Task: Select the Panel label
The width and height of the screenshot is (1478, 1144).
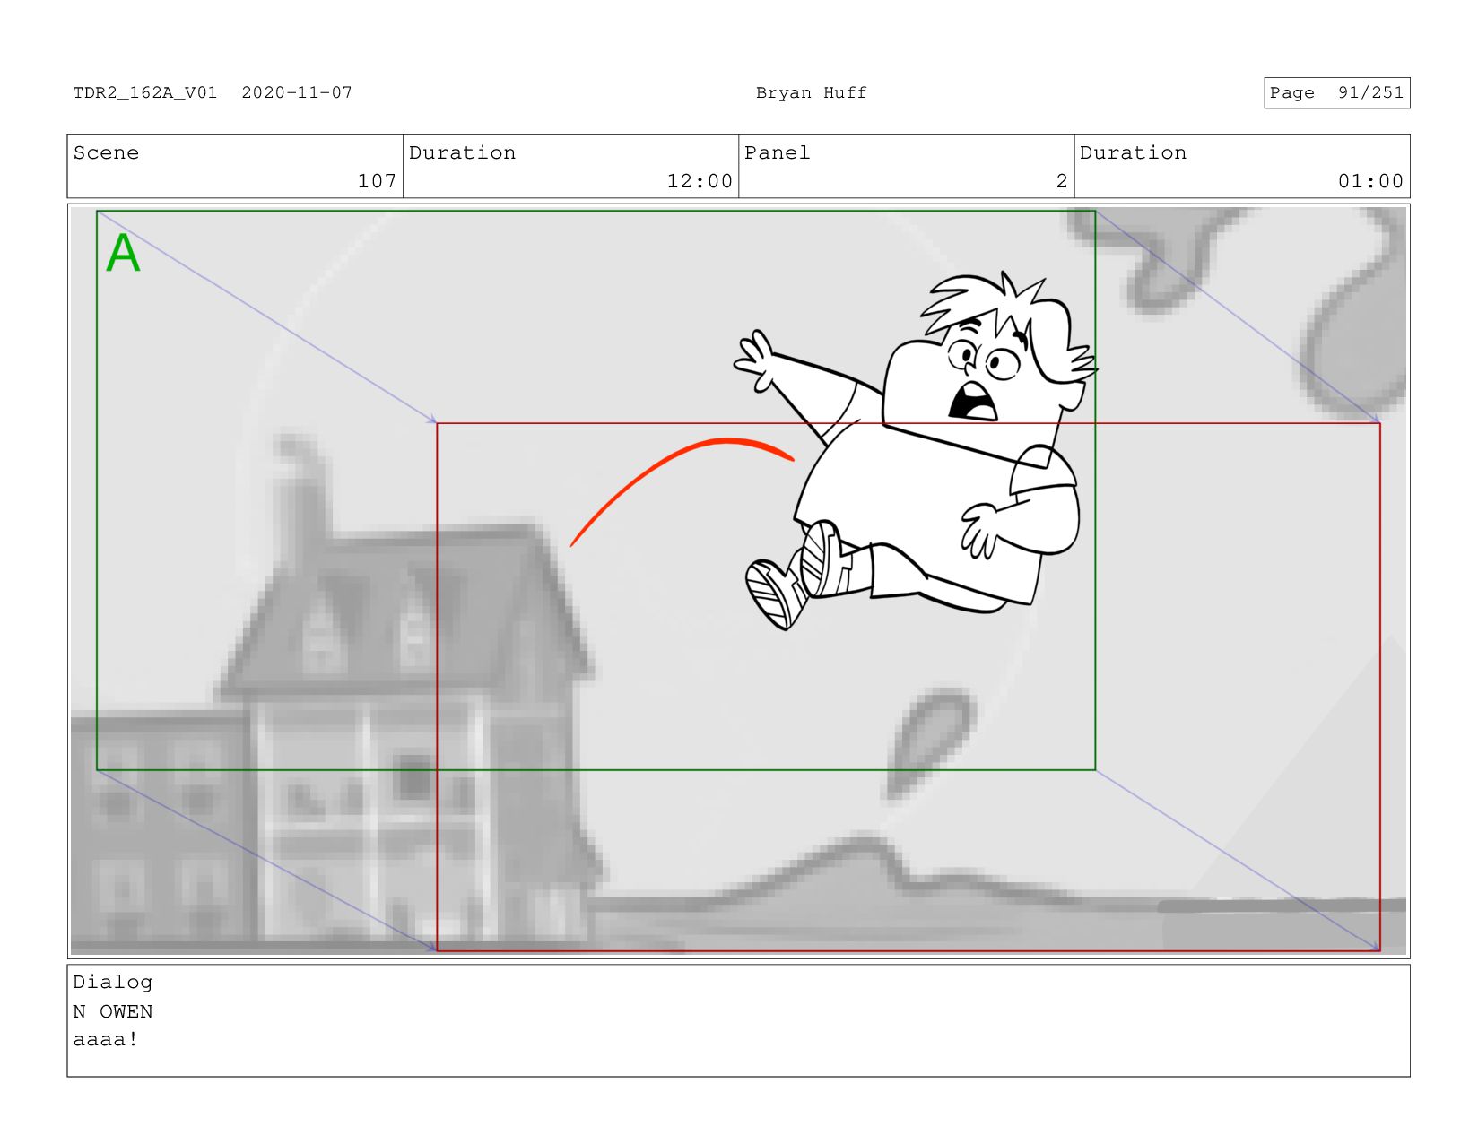Action: click(x=777, y=152)
